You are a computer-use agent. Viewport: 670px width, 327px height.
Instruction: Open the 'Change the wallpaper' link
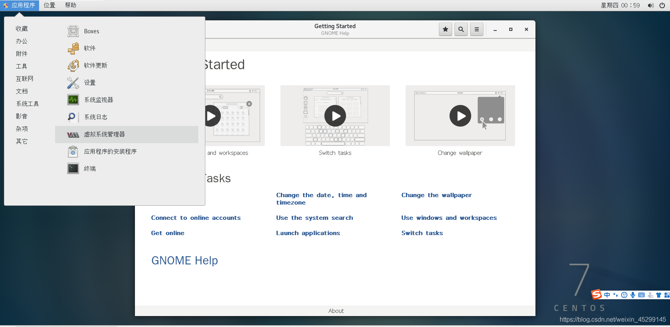[x=436, y=195]
